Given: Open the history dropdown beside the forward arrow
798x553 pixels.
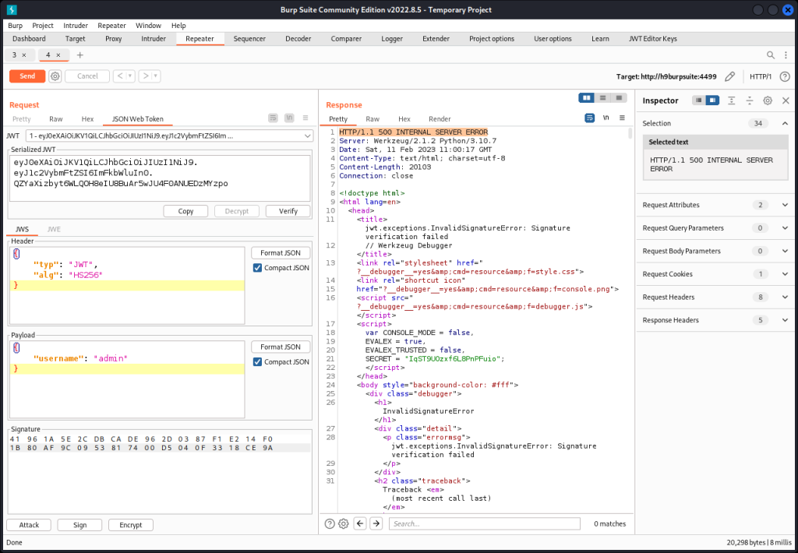Looking at the screenshot, I should click(156, 76).
